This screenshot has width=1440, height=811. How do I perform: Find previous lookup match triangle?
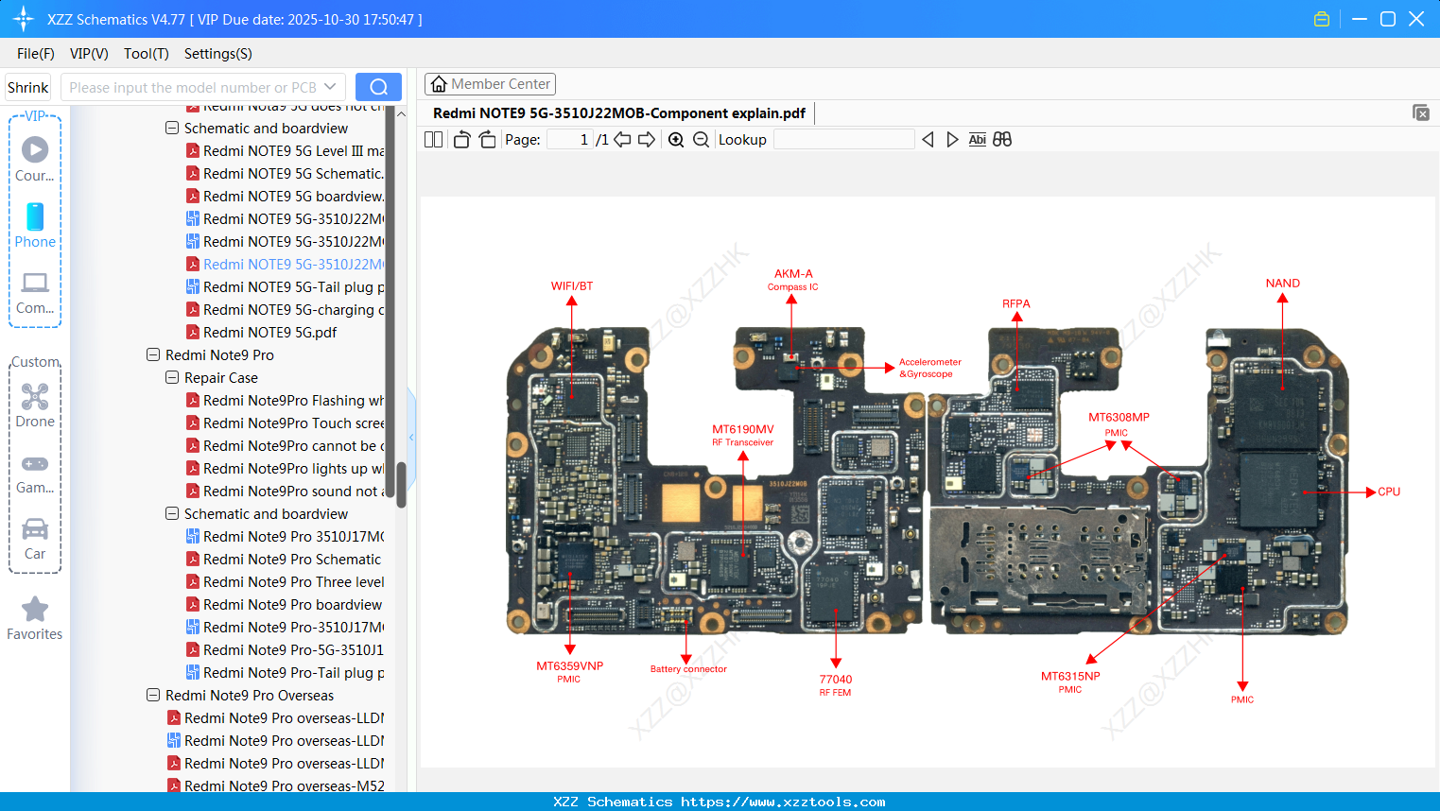point(928,140)
